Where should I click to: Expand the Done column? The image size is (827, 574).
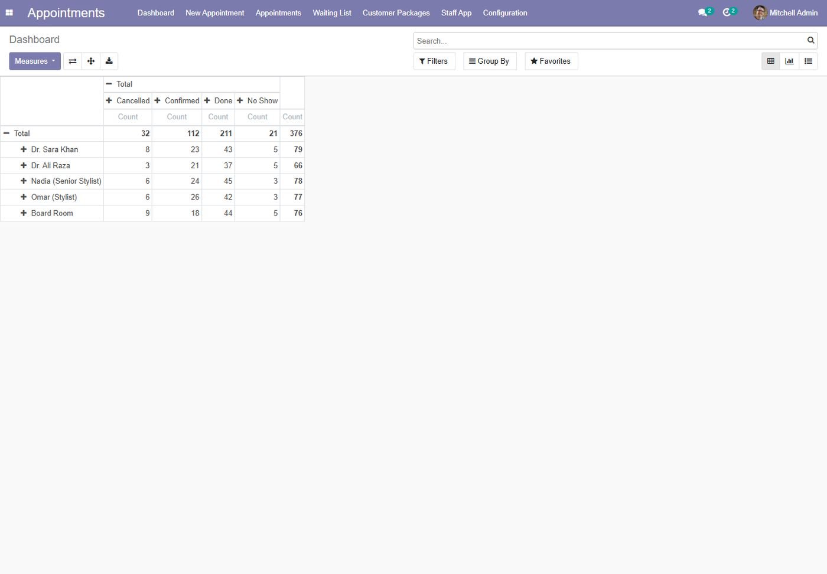218,100
